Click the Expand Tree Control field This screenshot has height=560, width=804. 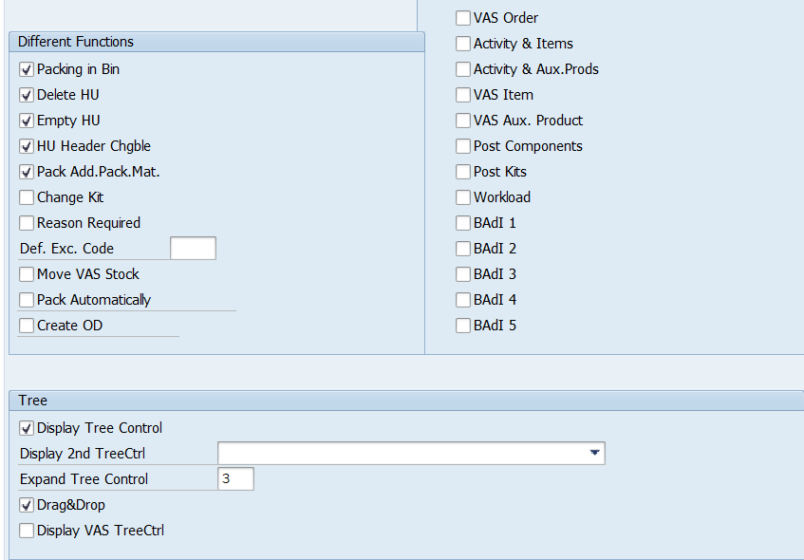(x=235, y=479)
